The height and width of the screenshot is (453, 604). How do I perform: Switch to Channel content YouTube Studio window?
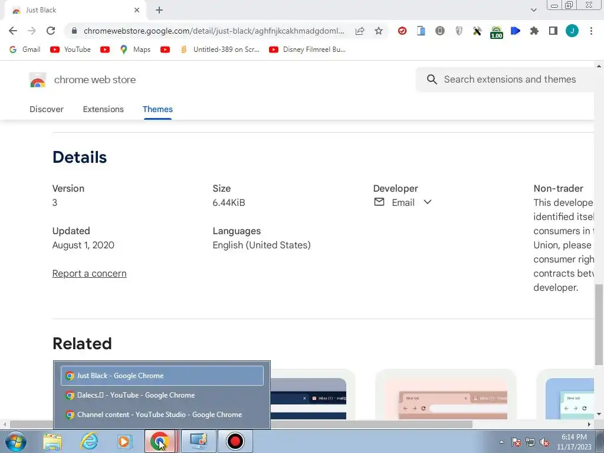[162, 415]
